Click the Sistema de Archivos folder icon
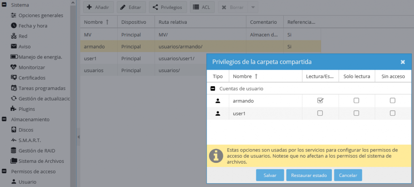This screenshot has height=187, width=414. (x=14, y=161)
